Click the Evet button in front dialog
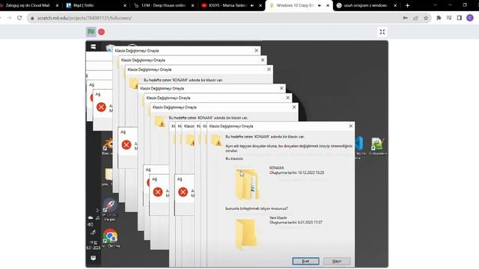This screenshot has width=479, height=269. pos(305,261)
